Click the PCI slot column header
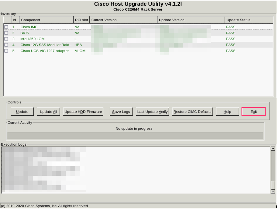 (x=82, y=20)
